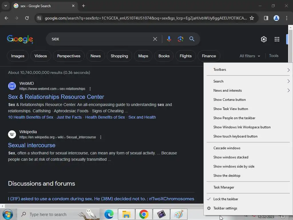Expand Toolbars submenu
The image size is (293, 220).
[x=248, y=70]
